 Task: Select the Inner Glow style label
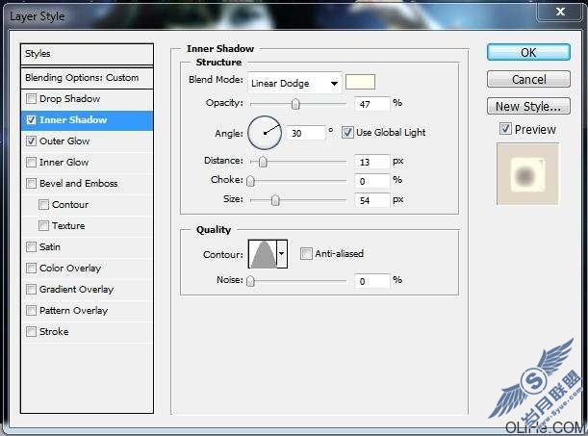tap(64, 163)
